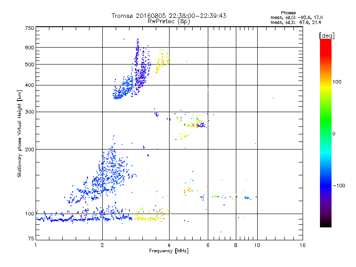Click the colorbar phase scale
Viewport: 356px width, 267px height.
(x=326, y=133)
